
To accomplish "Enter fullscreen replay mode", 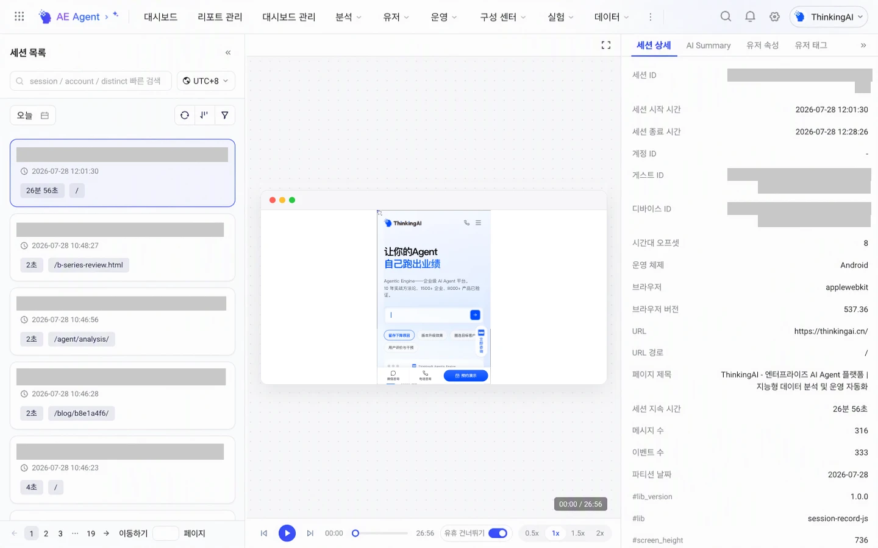I will coord(606,45).
